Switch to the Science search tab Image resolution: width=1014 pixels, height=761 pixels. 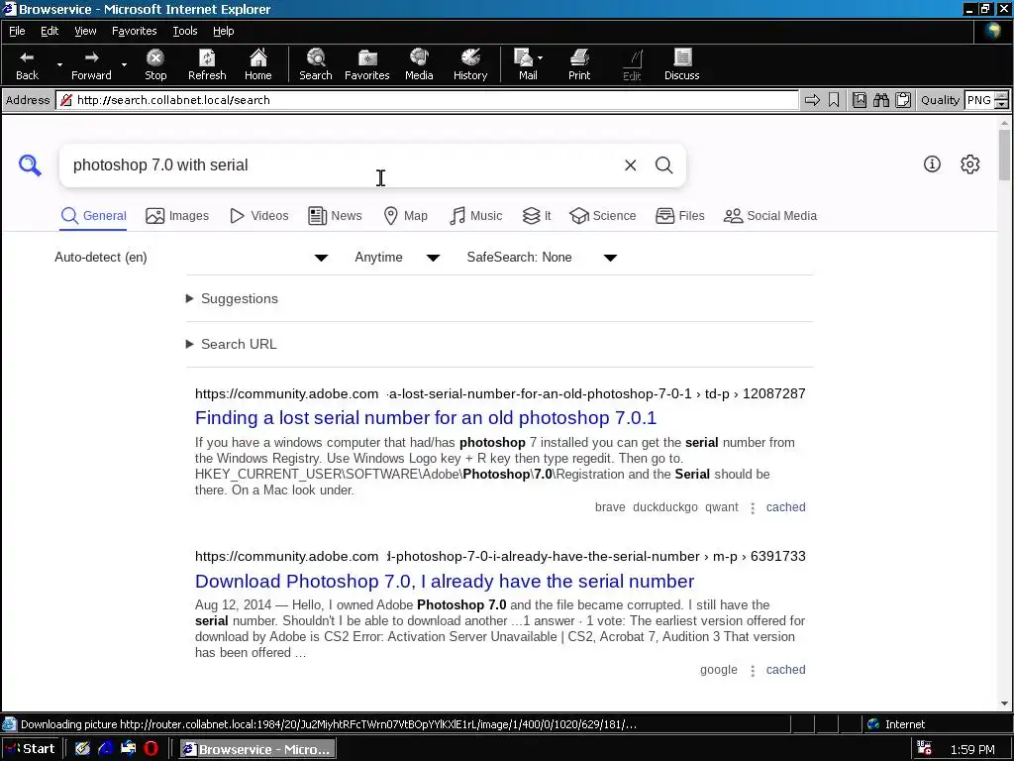[x=603, y=216]
